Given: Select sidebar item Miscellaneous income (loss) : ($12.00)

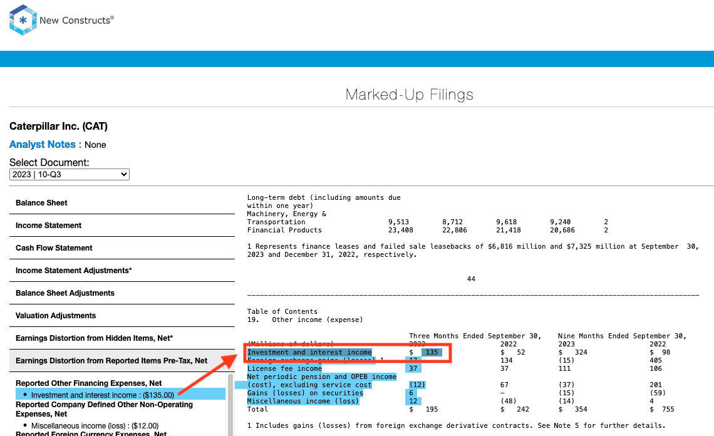Looking at the screenshot, I should point(95,426).
